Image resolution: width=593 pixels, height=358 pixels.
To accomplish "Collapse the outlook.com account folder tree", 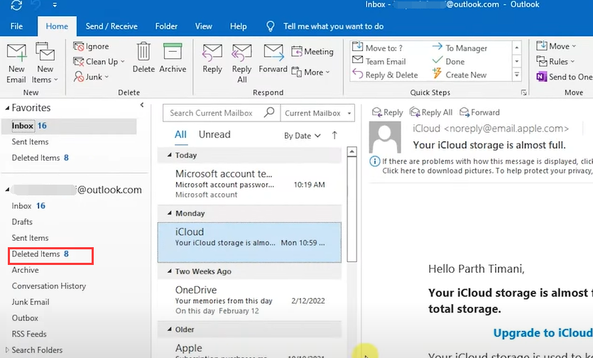I will point(7,190).
